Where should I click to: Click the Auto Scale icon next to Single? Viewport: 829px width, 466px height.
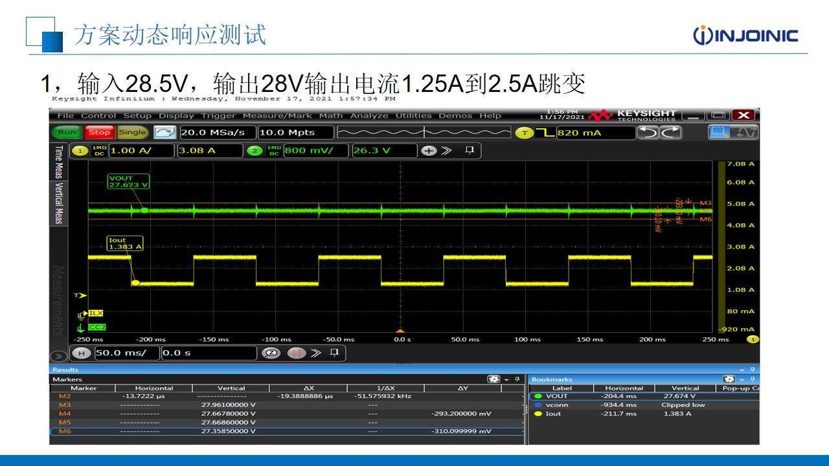coord(164,133)
